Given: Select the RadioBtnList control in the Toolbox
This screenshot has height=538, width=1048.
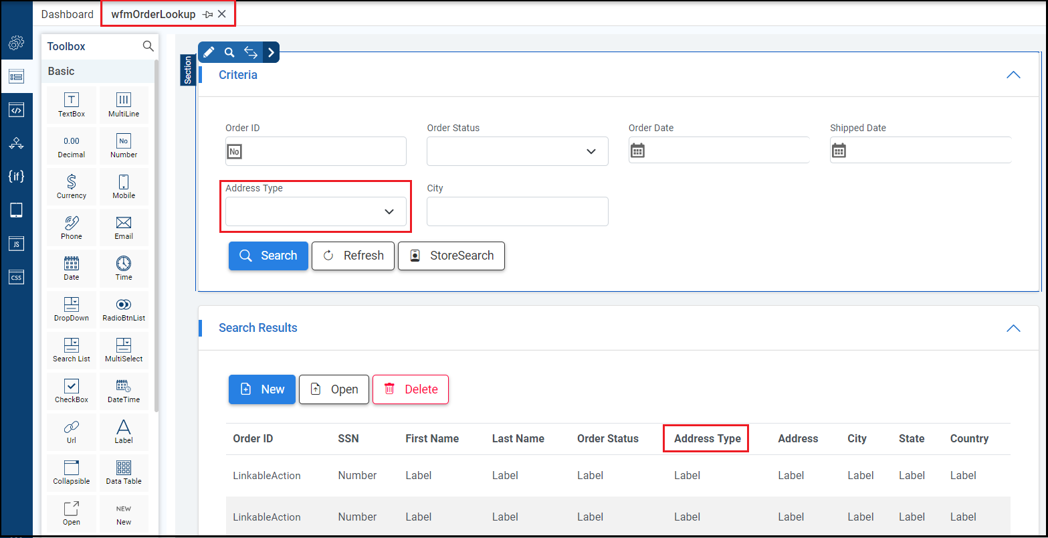Looking at the screenshot, I should tap(124, 309).
